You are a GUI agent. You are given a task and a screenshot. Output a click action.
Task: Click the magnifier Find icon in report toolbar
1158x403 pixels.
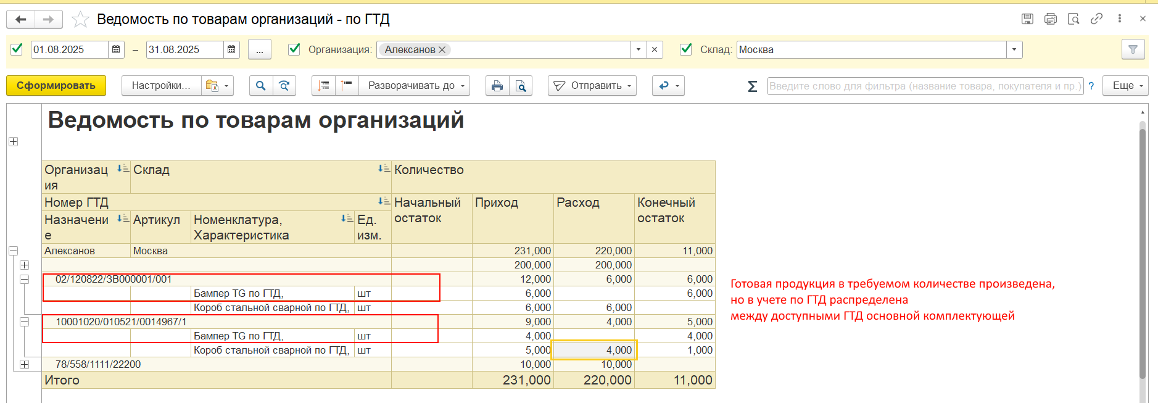coord(261,86)
